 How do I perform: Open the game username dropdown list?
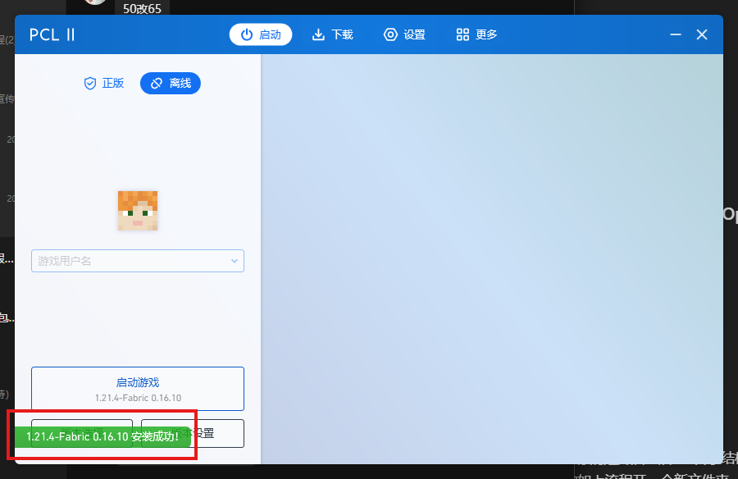point(236,260)
